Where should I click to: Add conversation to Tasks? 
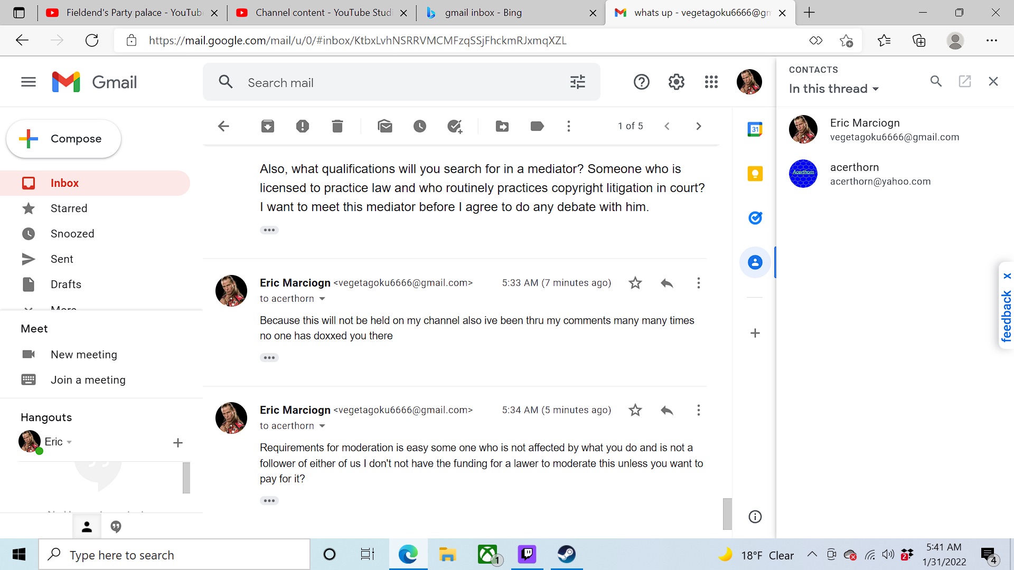coord(455,126)
